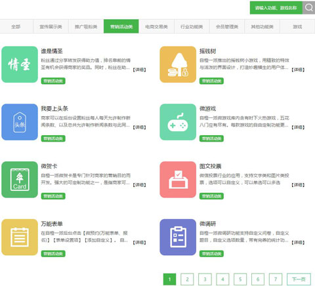The height and width of the screenshot is (286, 315).
Task: Click the 营销活动类 tag under 图文投票
Action: (x=211, y=196)
